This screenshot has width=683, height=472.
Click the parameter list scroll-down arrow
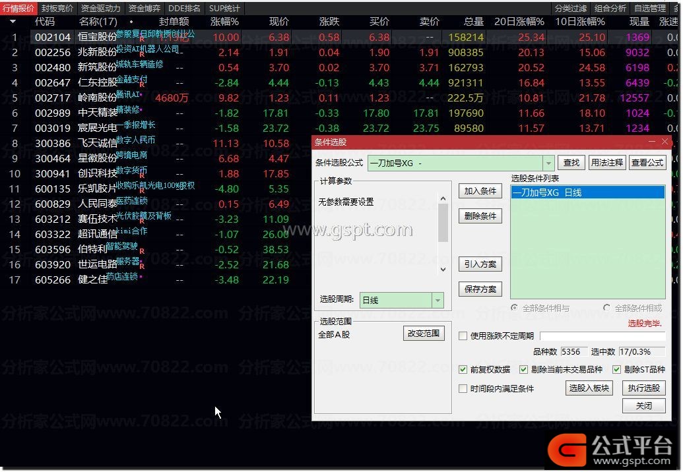tap(443, 269)
